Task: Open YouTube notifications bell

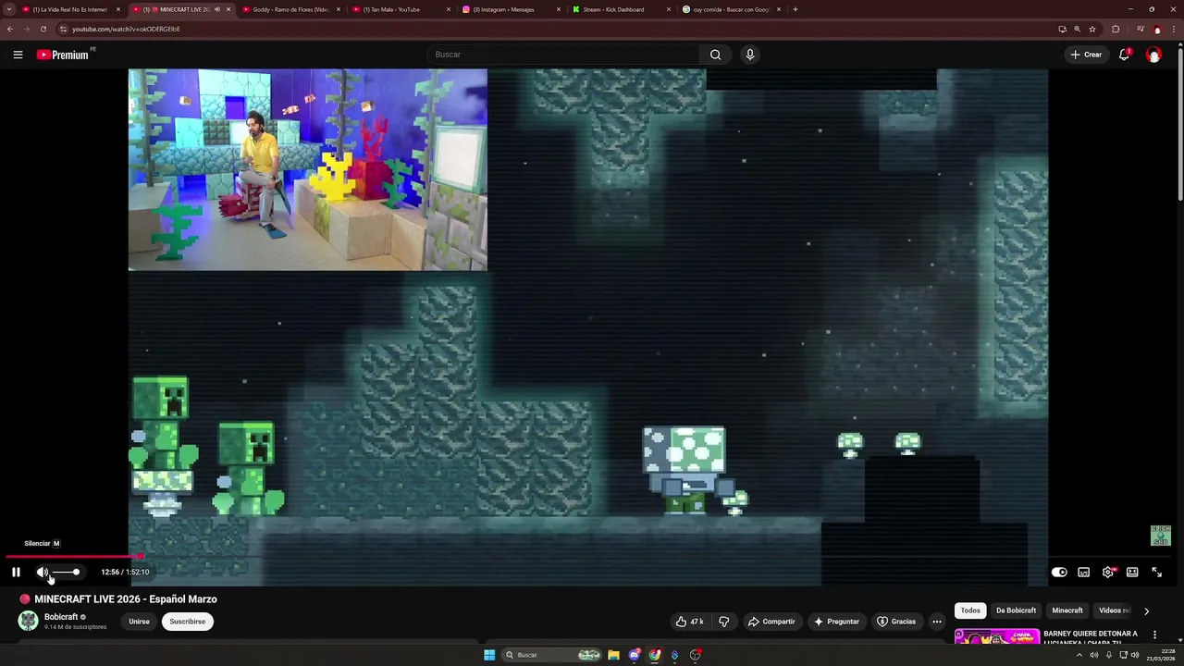Action: (1124, 55)
